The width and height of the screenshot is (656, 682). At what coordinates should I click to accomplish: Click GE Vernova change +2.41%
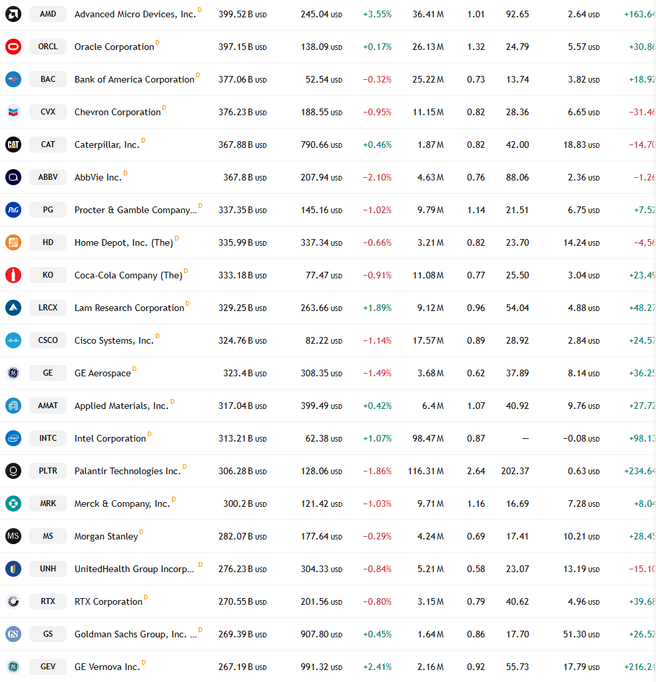(377, 667)
